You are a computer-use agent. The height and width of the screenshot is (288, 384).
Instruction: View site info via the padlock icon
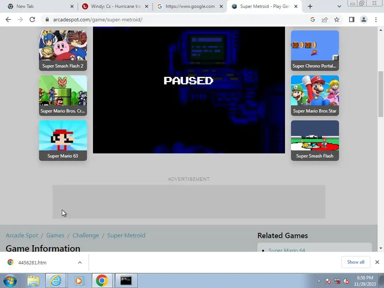coord(47,19)
